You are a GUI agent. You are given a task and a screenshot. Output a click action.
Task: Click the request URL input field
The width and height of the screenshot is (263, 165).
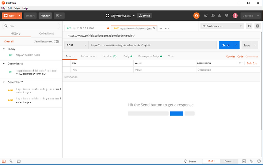153,45
